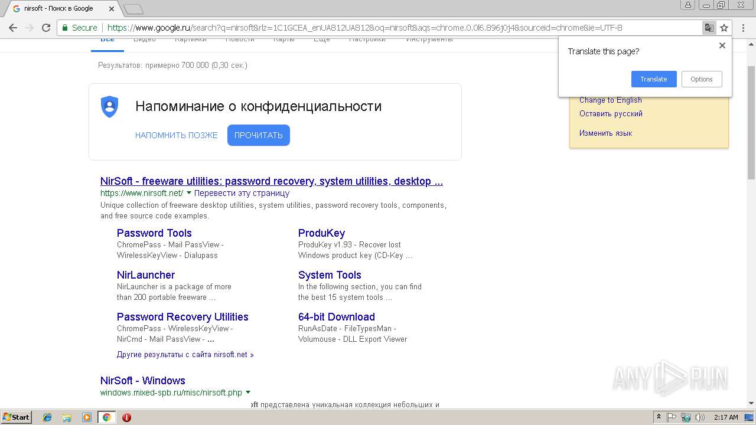
Task: Open the NirSoft freeware utilities result
Action: tap(272, 181)
